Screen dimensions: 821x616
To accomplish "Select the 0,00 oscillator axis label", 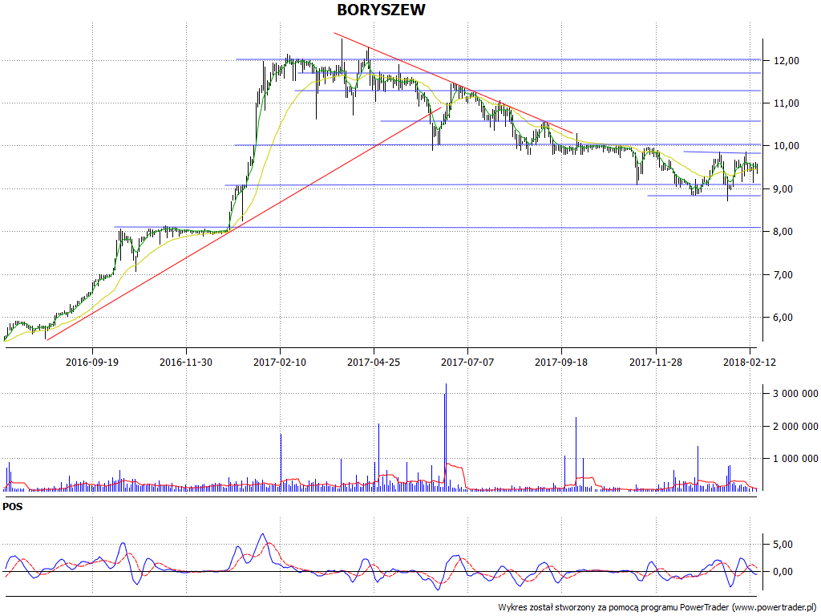I will [x=783, y=572].
